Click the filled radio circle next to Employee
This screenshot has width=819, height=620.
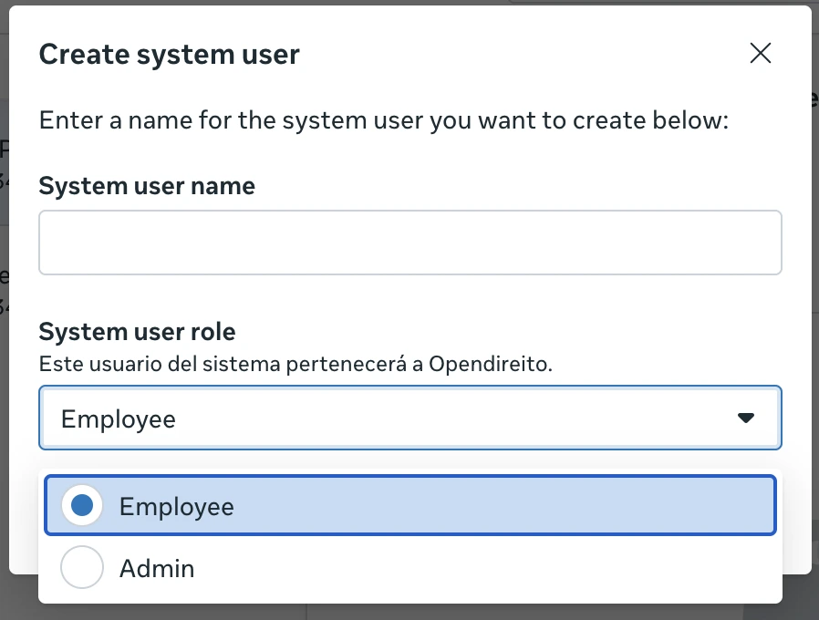(x=82, y=504)
